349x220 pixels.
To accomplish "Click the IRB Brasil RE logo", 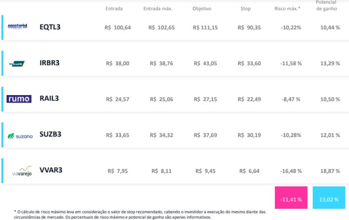I will point(17,64).
